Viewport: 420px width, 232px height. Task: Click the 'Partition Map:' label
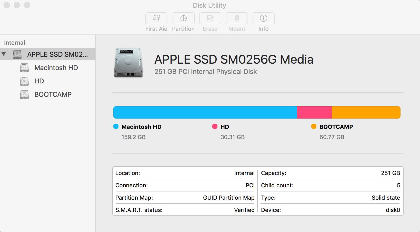[134, 198]
